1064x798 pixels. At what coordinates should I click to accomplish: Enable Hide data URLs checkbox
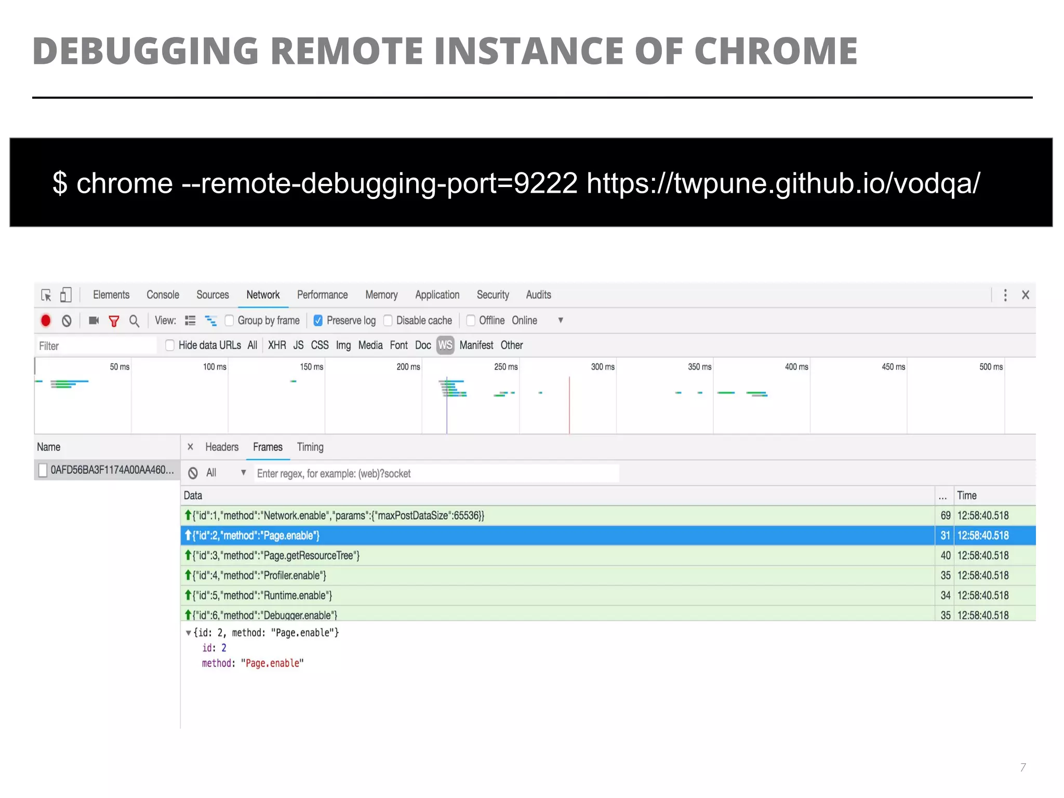click(x=170, y=345)
